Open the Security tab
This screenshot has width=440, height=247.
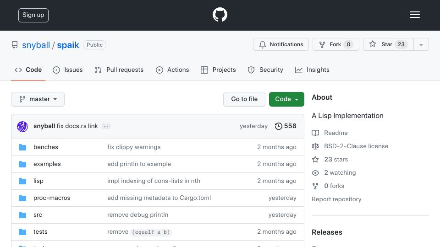tap(265, 70)
